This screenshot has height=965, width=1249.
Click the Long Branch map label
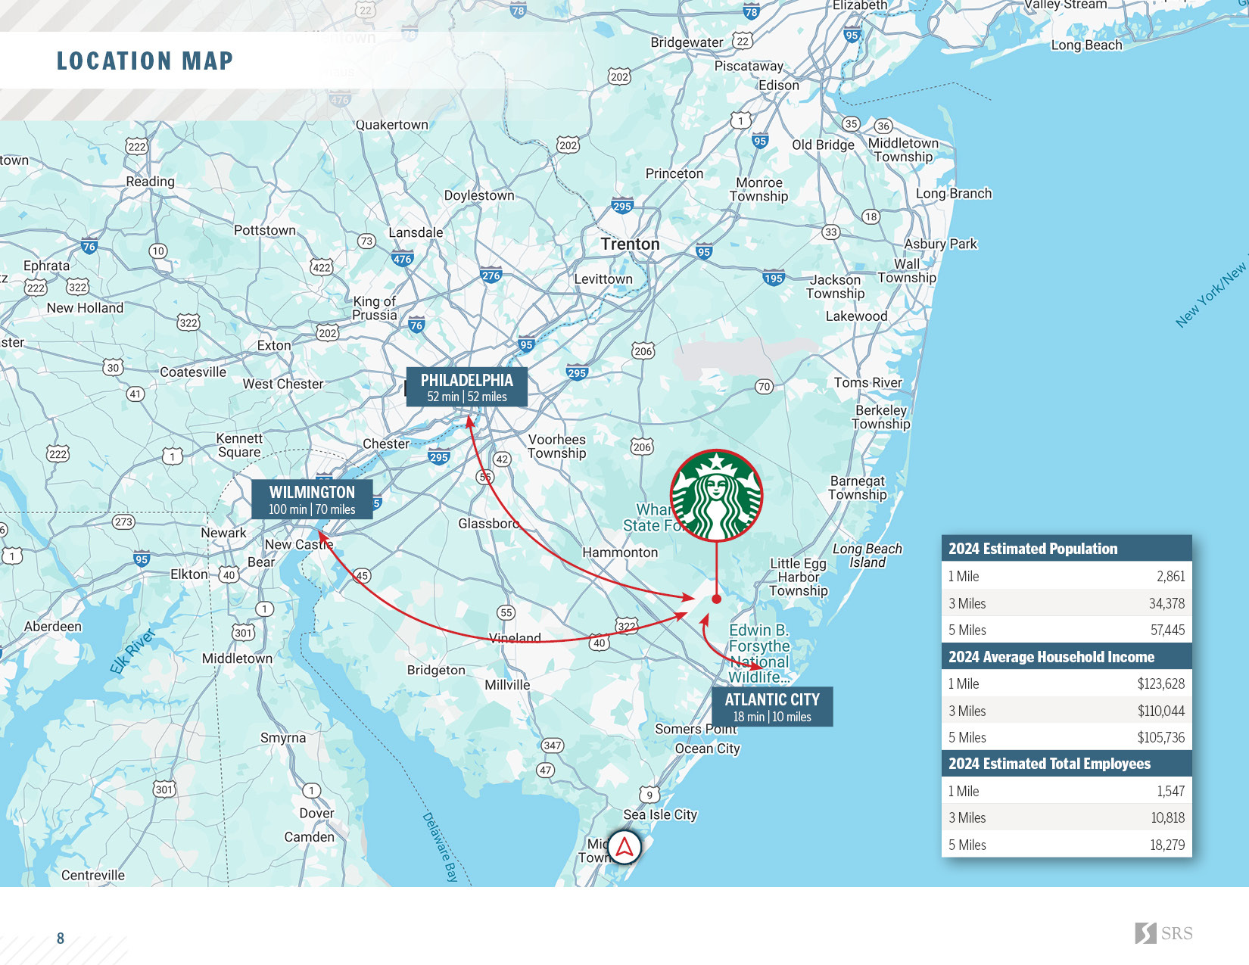pyautogui.click(x=954, y=193)
